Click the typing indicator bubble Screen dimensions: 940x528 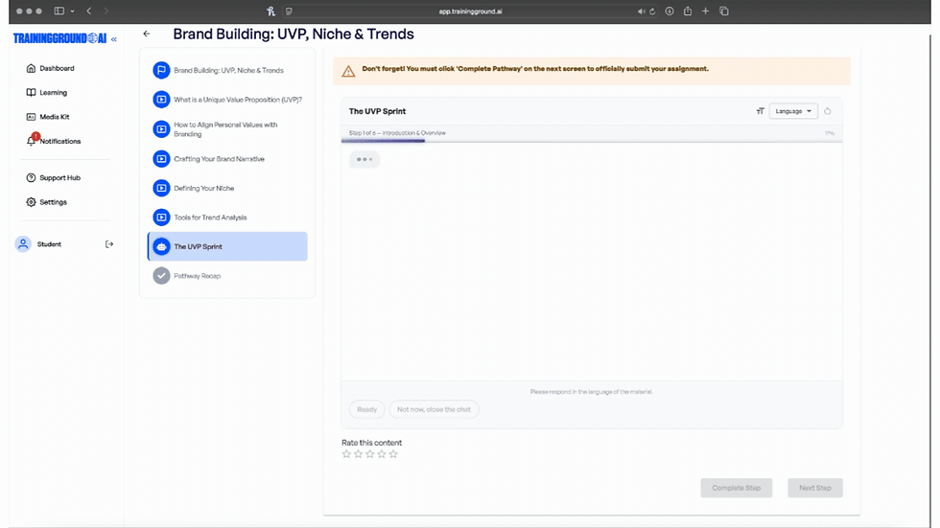click(364, 159)
